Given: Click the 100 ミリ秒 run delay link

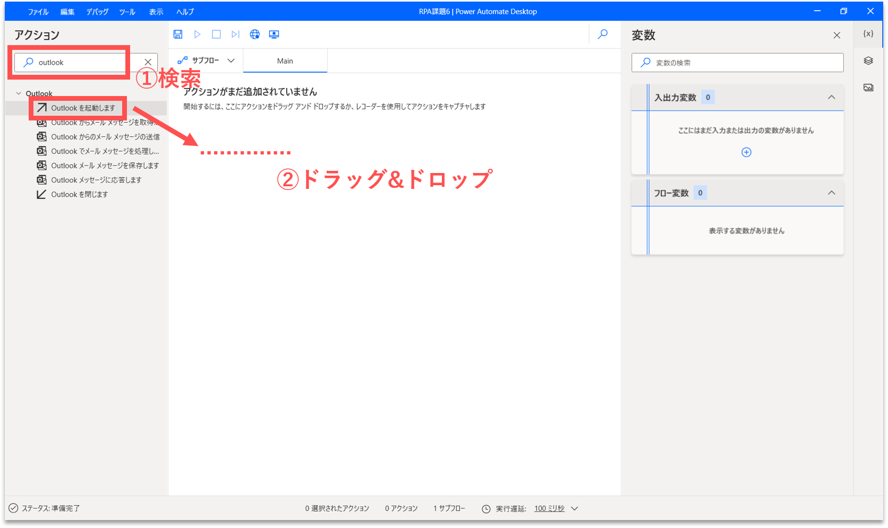Looking at the screenshot, I should tap(549, 508).
